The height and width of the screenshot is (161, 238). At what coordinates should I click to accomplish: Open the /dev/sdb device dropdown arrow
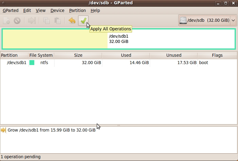(233, 21)
